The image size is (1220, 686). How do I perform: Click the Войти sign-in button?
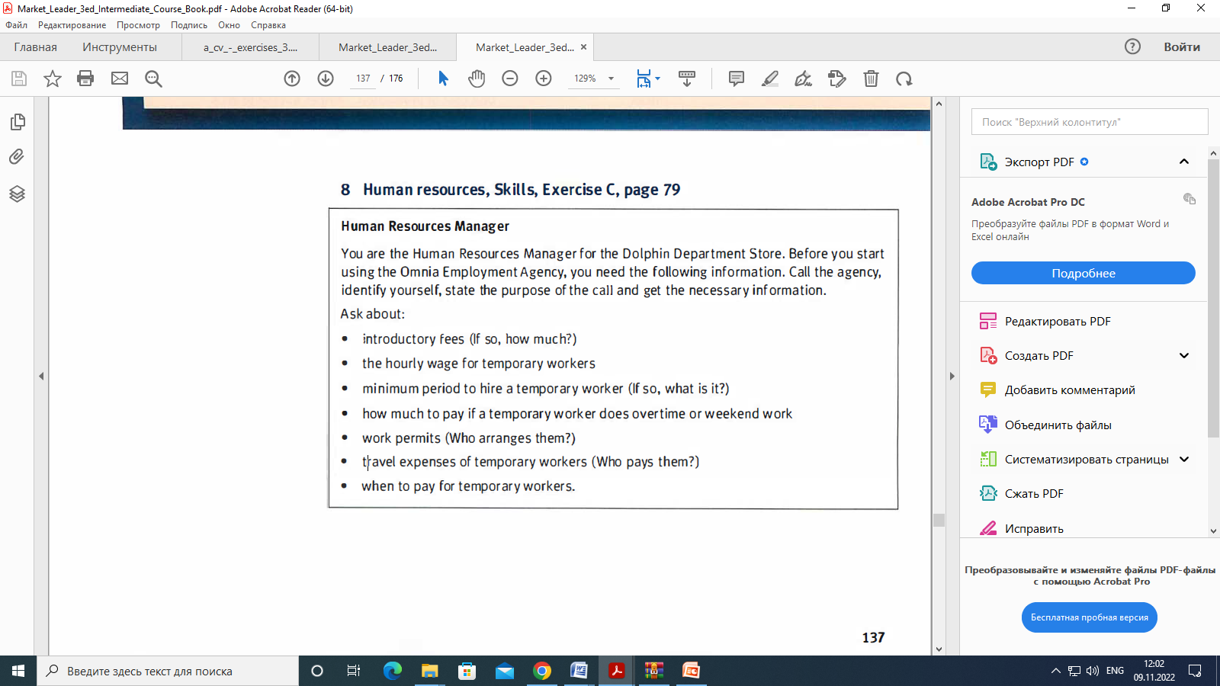1182,47
